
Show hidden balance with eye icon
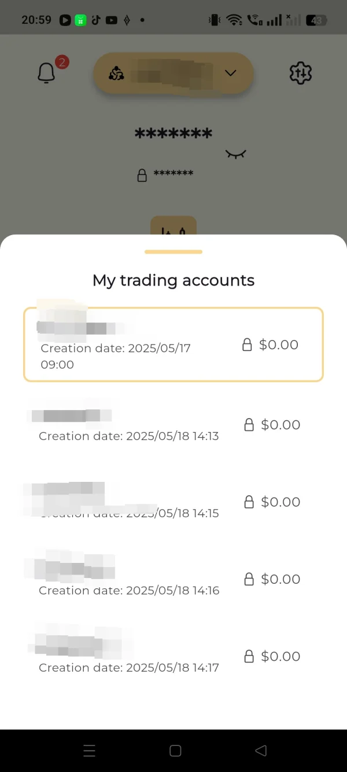pos(235,154)
